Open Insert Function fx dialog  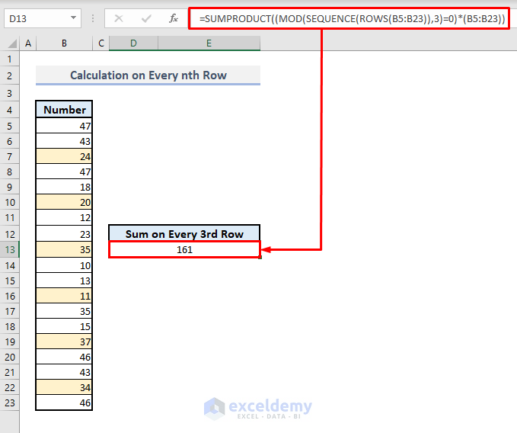[x=174, y=18]
